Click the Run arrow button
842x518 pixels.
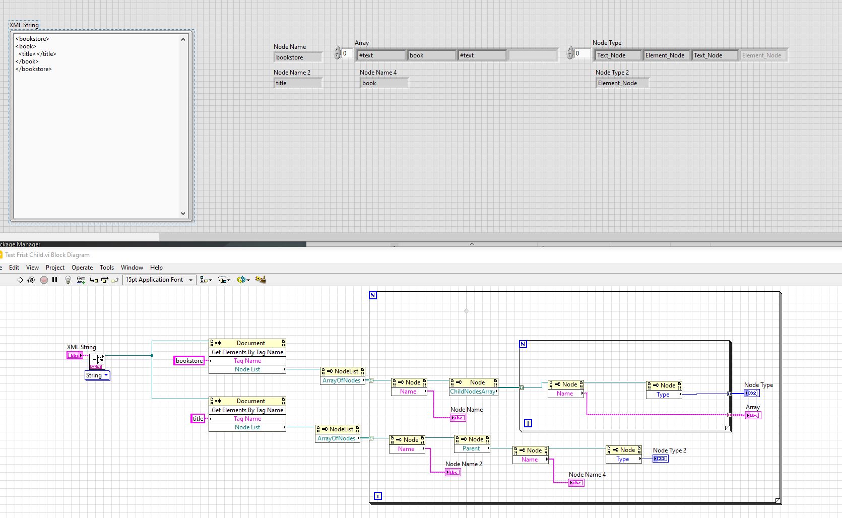20,280
